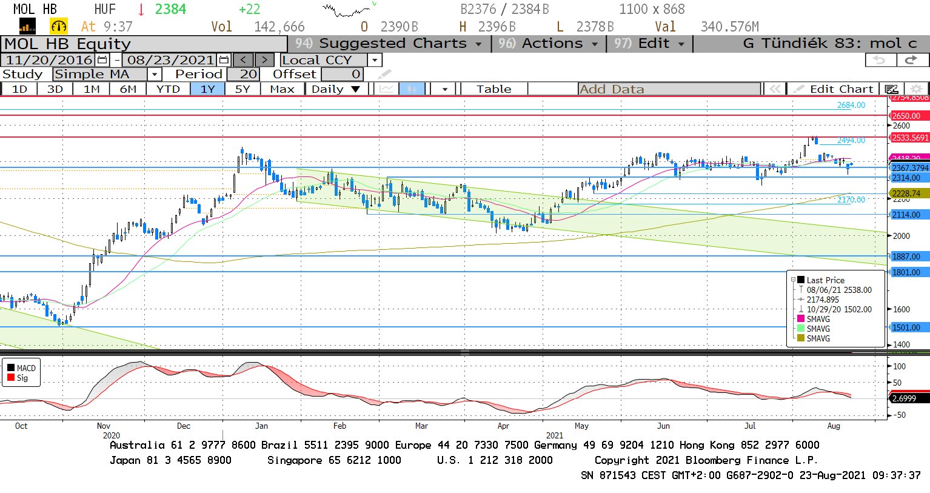The width and height of the screenshot is (930, 493).
Task: Open the Edit dropdown menu
Action: (x=649, y=44)
